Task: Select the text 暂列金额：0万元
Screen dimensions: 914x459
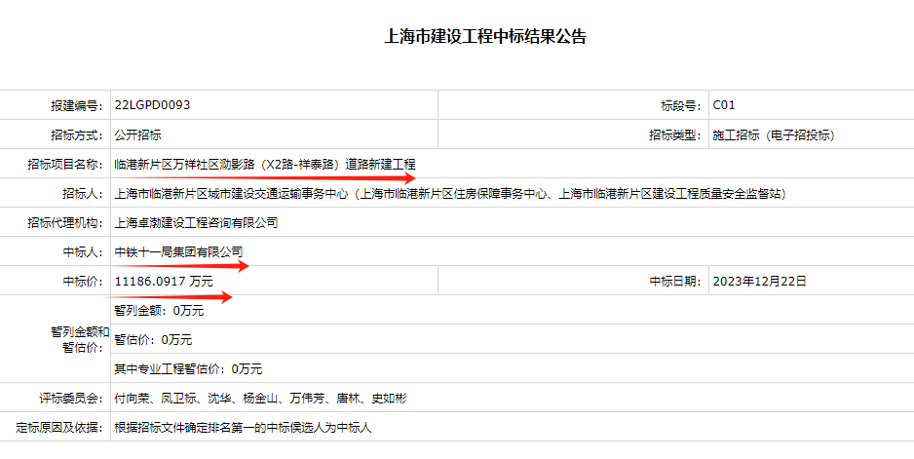Action: tap(159, 310)
